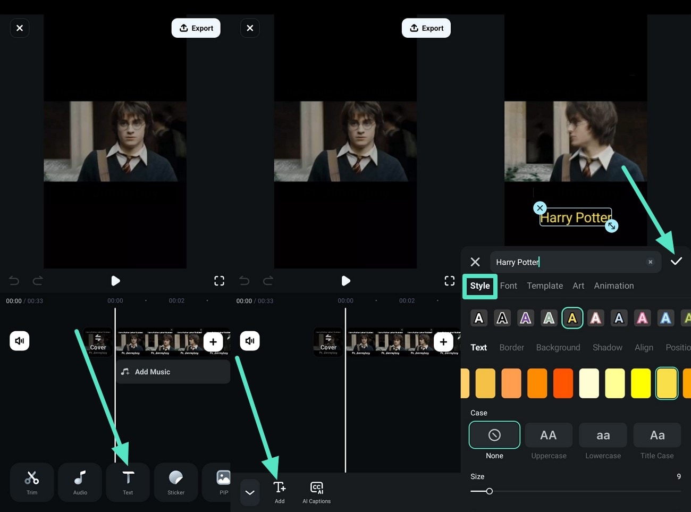Open the Sticker tool

(x=176, y=482)
